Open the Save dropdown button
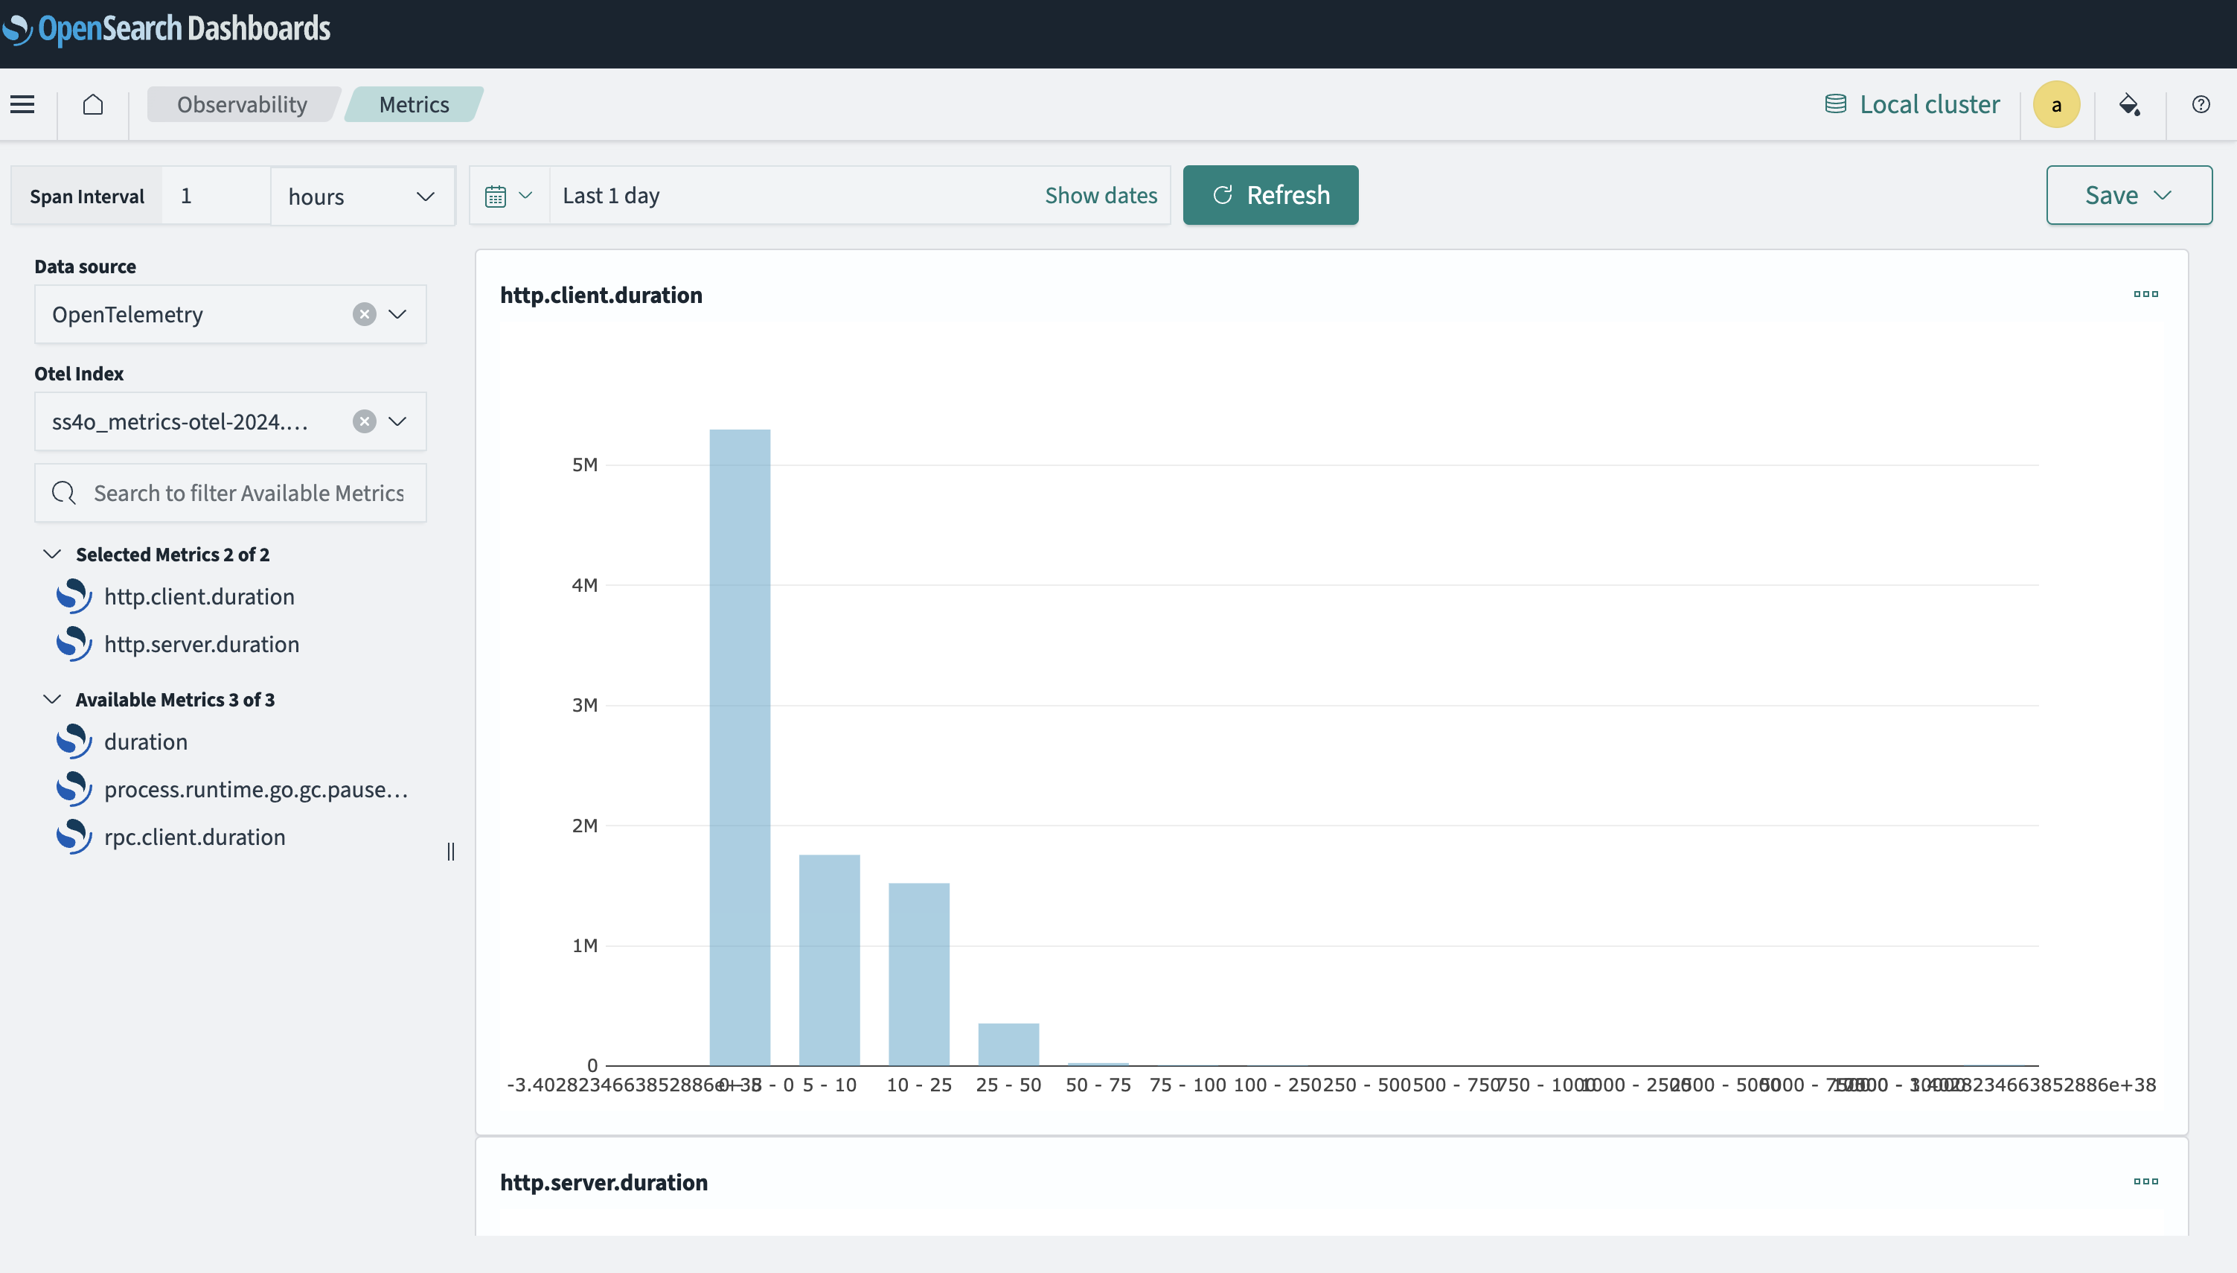Screen dimensions: 2237x1273 pyautogui.click(x=2128, y=196)
